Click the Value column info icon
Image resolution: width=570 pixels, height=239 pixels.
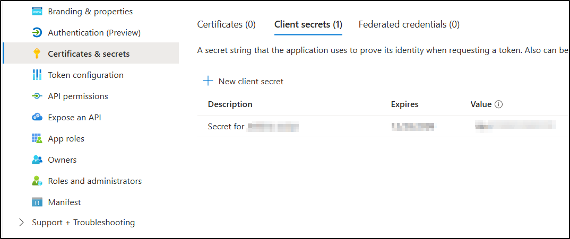(498, 104)
